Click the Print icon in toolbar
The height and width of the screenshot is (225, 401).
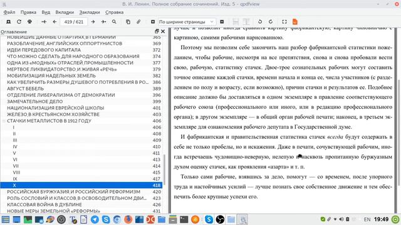[29, 22]
